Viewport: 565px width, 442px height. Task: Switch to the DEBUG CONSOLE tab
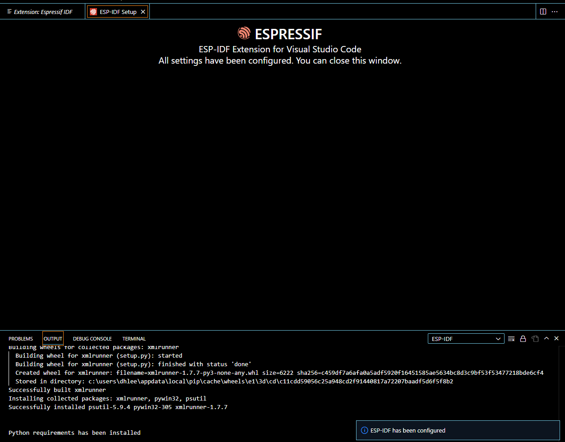click(92, 339)
